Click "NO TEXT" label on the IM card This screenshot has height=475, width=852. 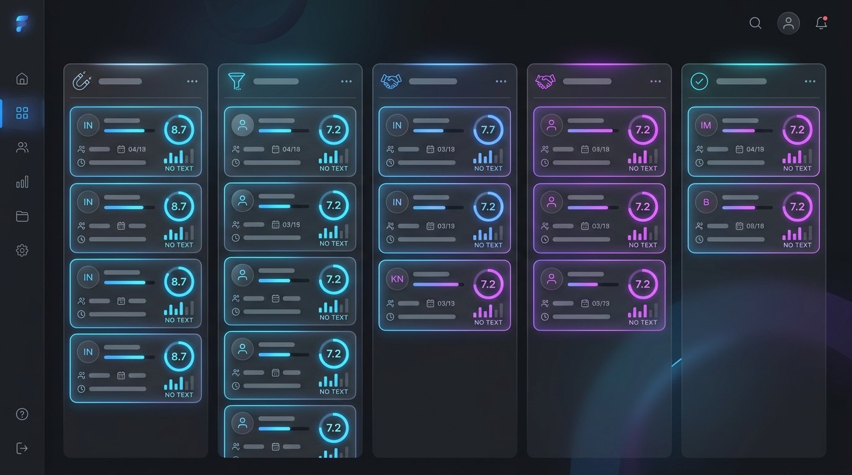797,168
